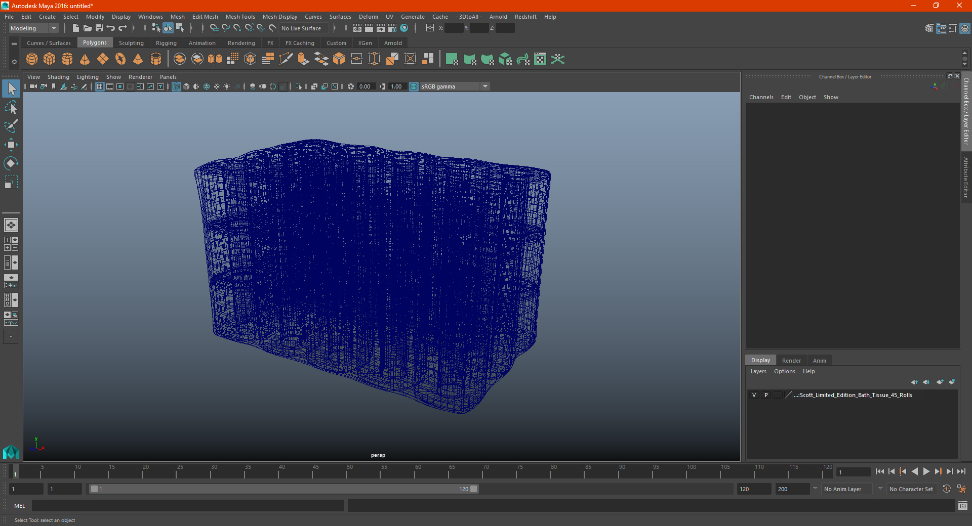
Task: Toggle wireframe display mode in viewport
Action: [176, 86]
